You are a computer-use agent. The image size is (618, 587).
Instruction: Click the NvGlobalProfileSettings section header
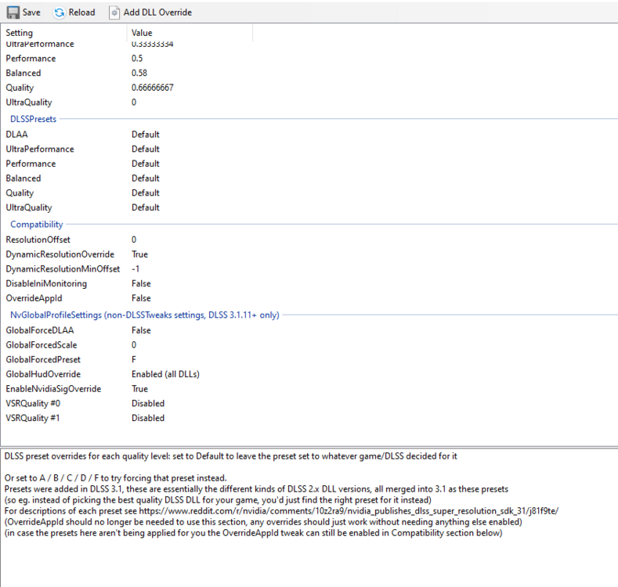[145, 315]
